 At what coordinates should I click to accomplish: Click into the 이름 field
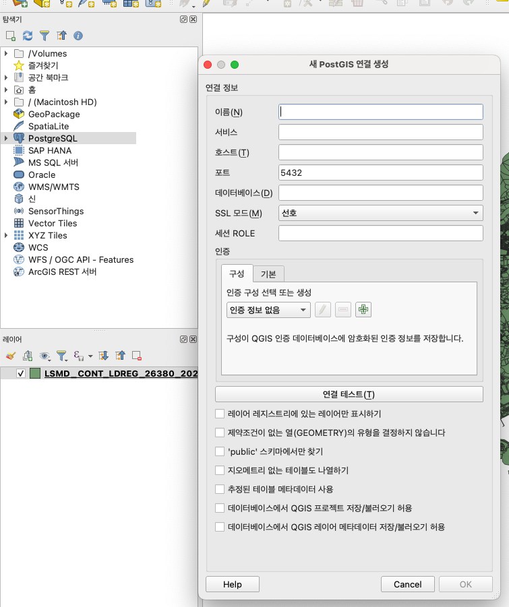click(x=380, y=112)
